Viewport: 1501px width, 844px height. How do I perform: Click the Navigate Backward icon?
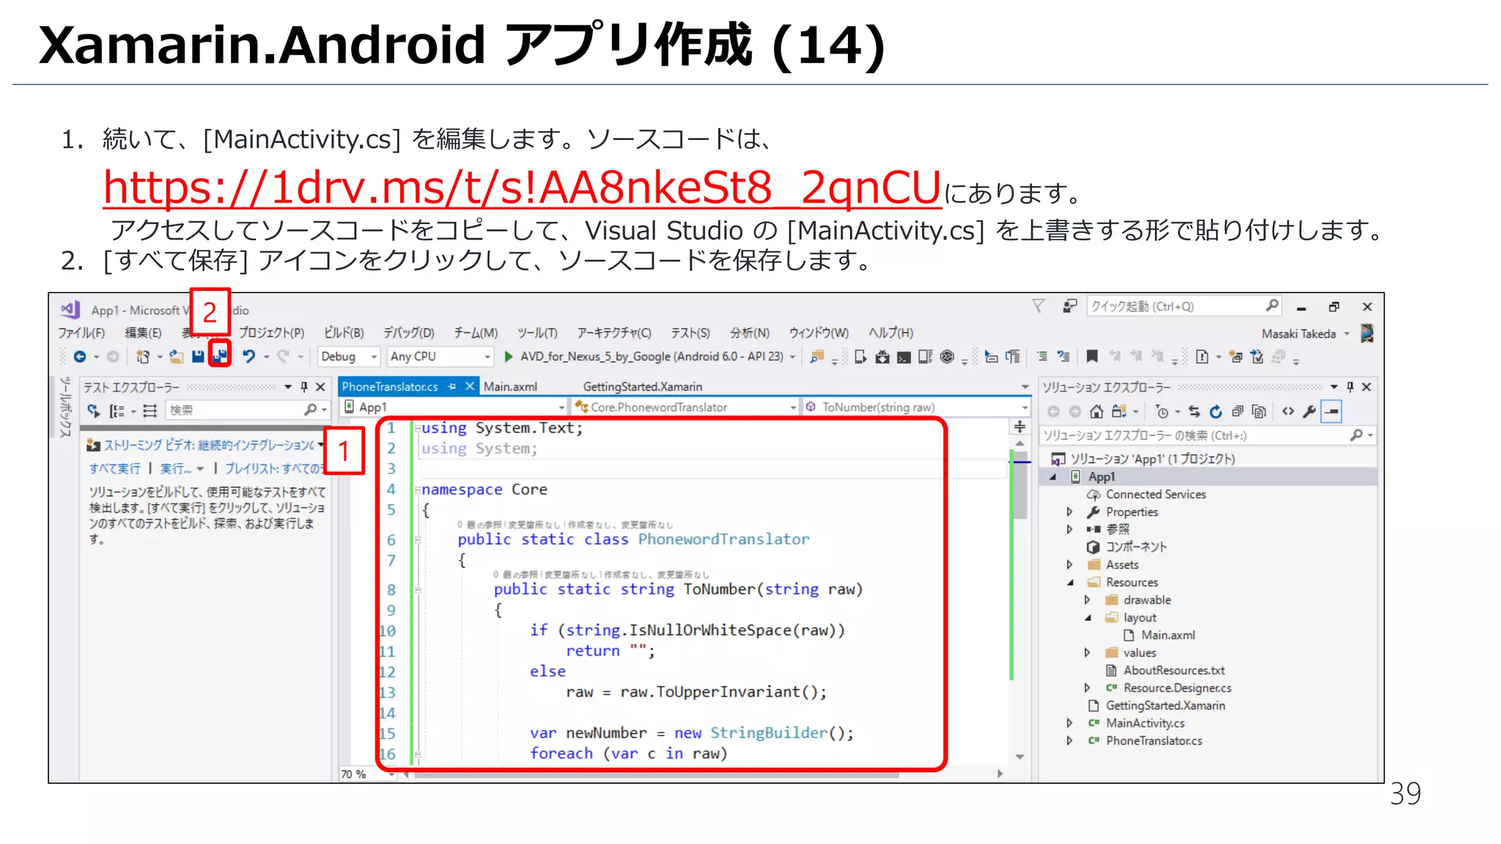[x=80, y=357]
